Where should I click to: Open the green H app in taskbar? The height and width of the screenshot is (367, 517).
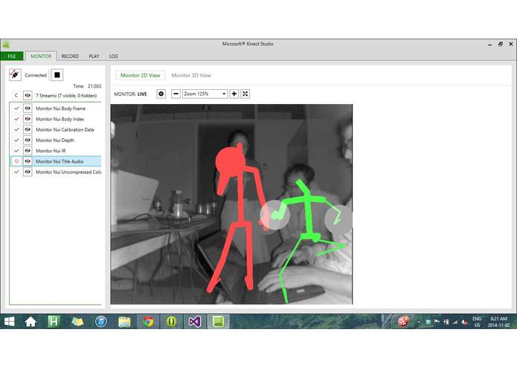54,321
